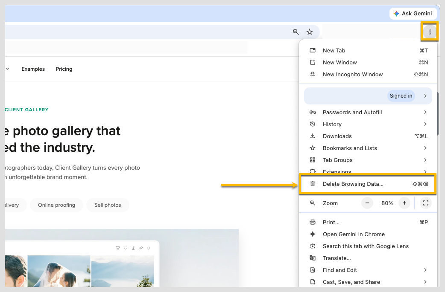Enter fullscreen mode via the fullscreen icon

click(x=425, y=203)
